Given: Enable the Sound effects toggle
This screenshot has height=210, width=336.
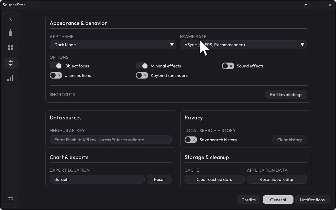Looking at the screenshot, I should (x=228, y=66).
